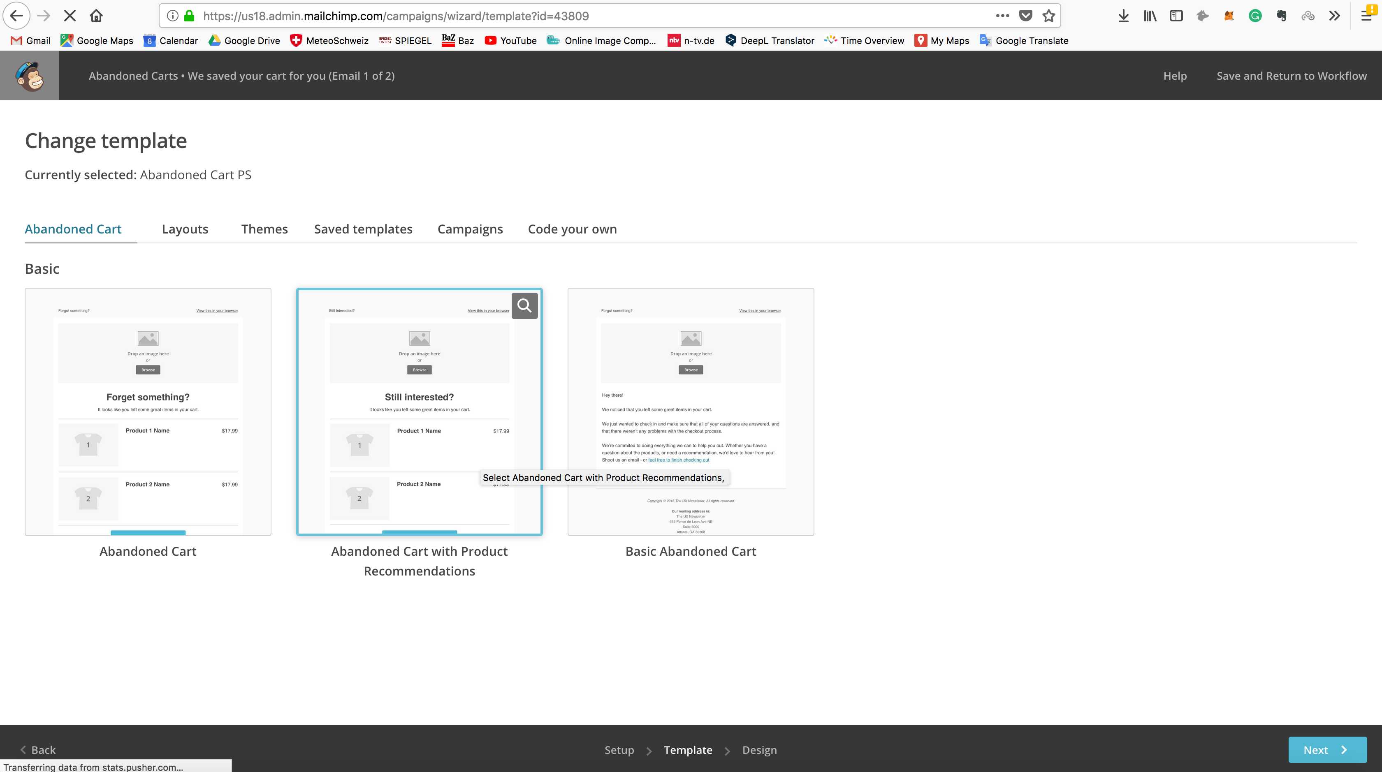The width and height of the screenshot is (1382, 772).
Task: Stop page loading with X icon
Action: (70, 16)
